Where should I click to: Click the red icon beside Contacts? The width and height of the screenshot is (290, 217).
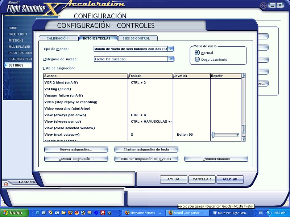(x=5, y=184)
